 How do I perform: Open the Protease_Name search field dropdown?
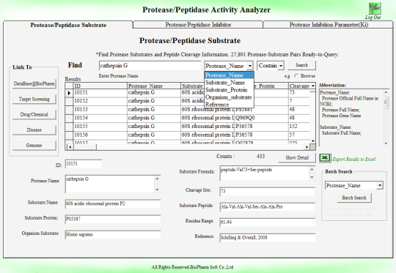coord(249,66)
